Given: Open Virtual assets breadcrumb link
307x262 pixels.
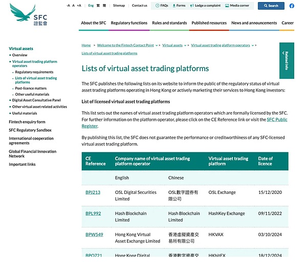Looking at the screenshot, I should 172,45.
